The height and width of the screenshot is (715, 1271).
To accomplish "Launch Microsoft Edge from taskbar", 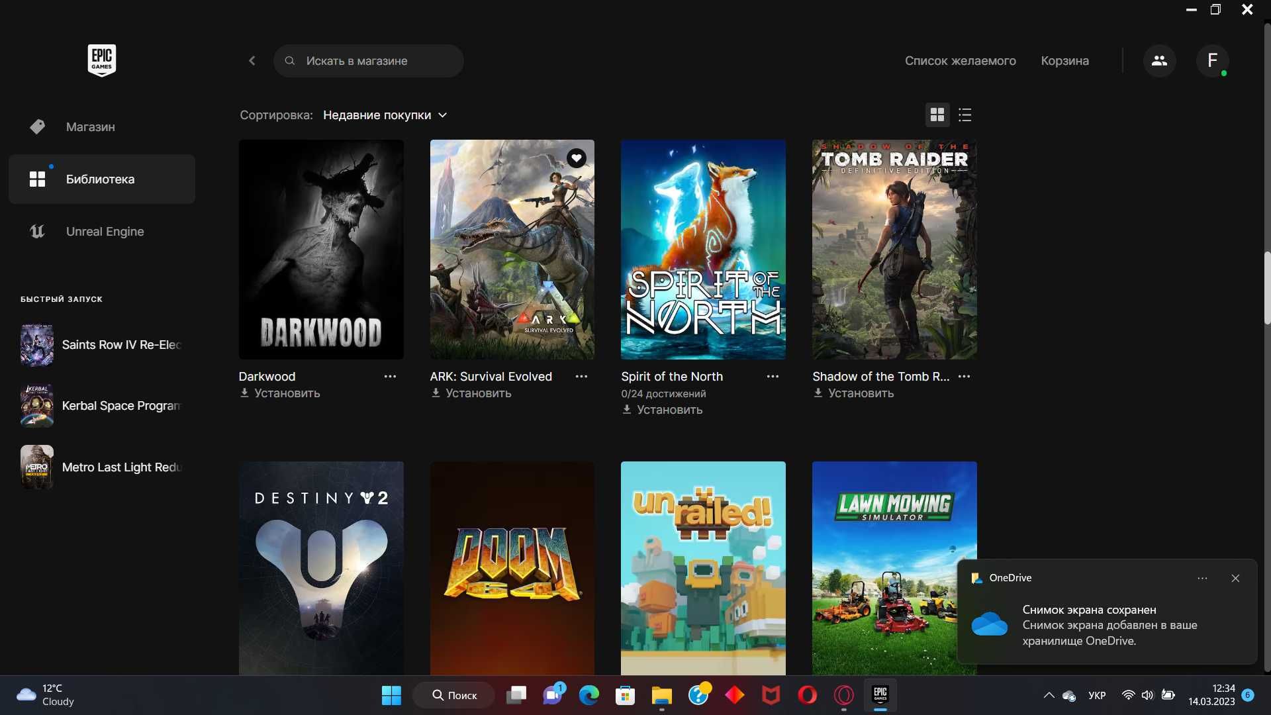I will pyautogui.click(x=589, y=695).
